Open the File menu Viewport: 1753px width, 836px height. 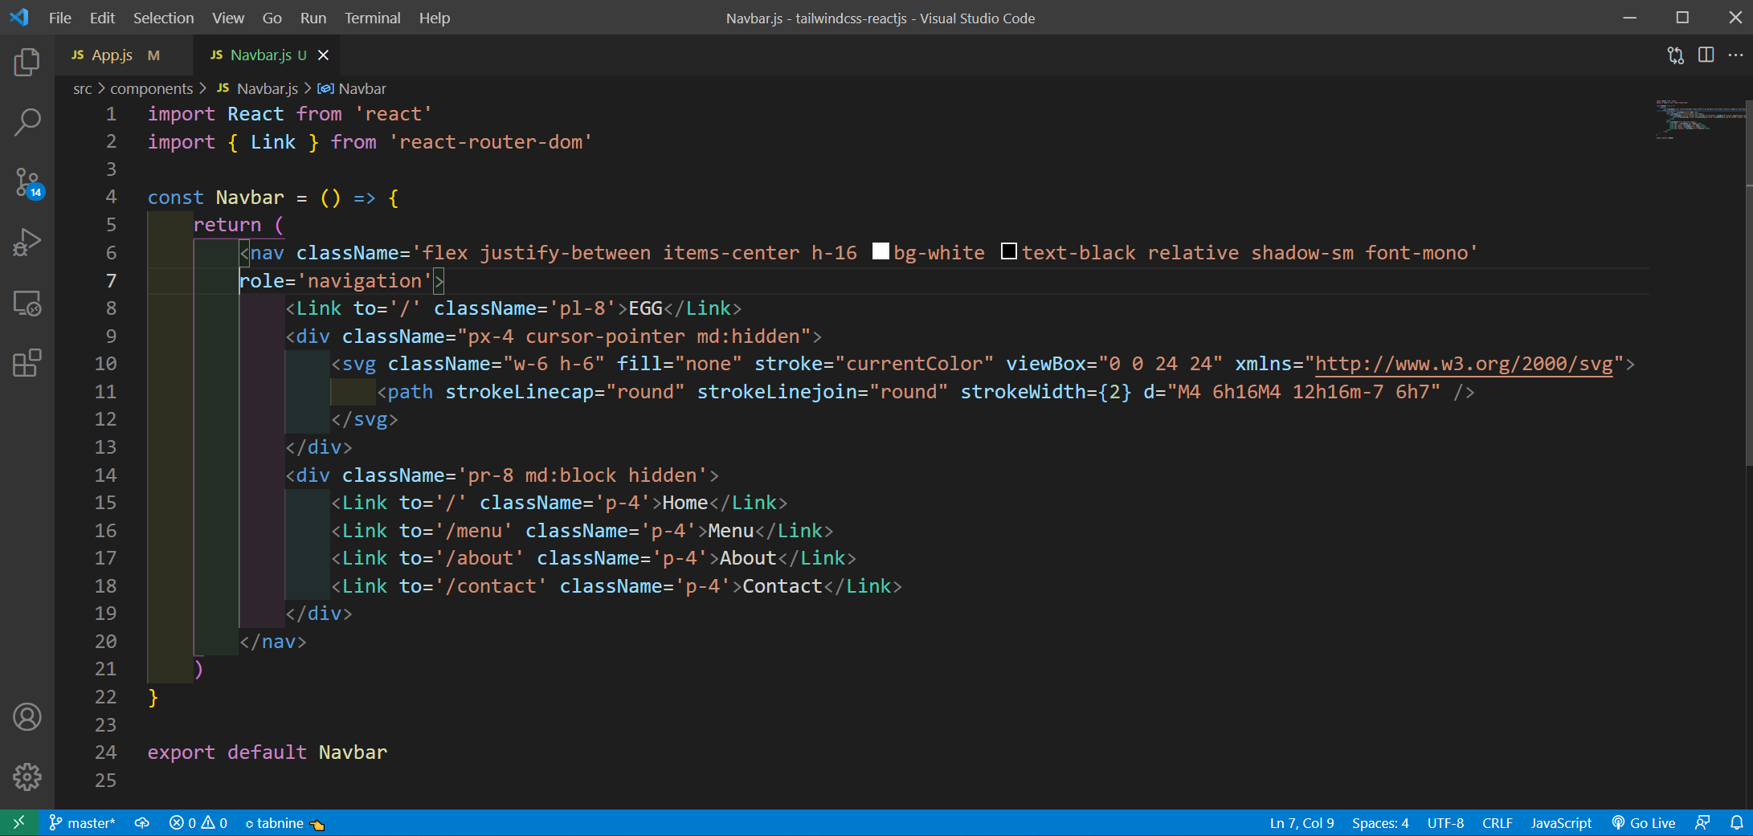(59, 18)
